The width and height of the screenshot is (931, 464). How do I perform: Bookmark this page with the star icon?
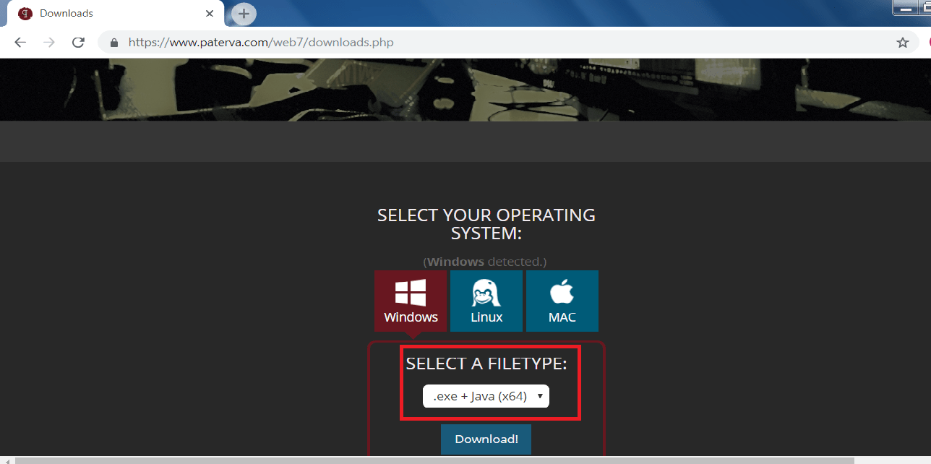(x=903, y=43)
